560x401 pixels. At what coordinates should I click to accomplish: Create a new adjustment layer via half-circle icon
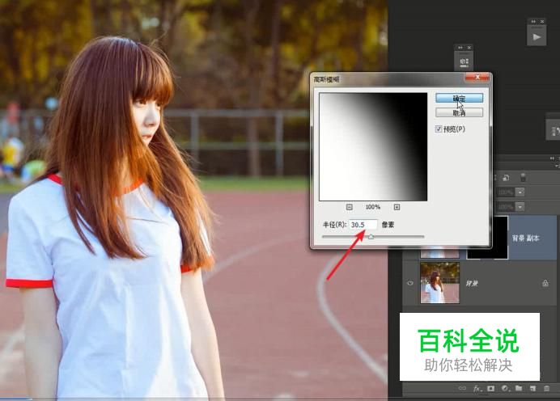click(x=505, y=388)
